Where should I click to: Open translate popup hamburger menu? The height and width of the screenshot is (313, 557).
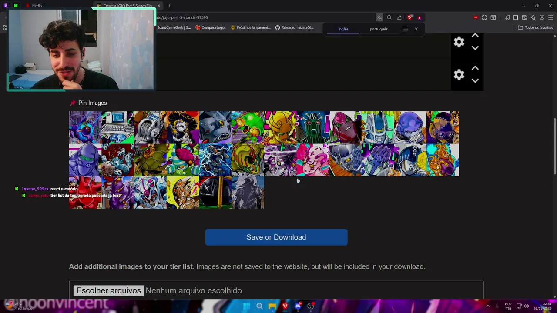[x=405, y=29]
